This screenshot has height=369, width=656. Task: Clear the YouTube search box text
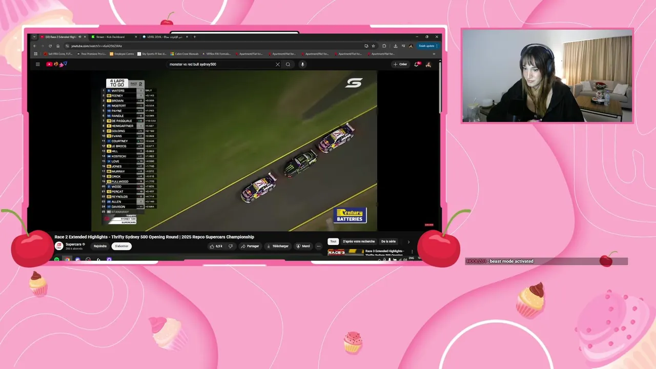coord(278,64)
